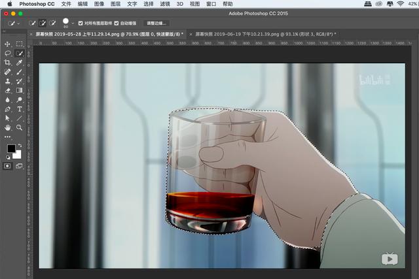419x279 pixels.
Task: Select the Brush tool
Action: click(x=19, y=72)
